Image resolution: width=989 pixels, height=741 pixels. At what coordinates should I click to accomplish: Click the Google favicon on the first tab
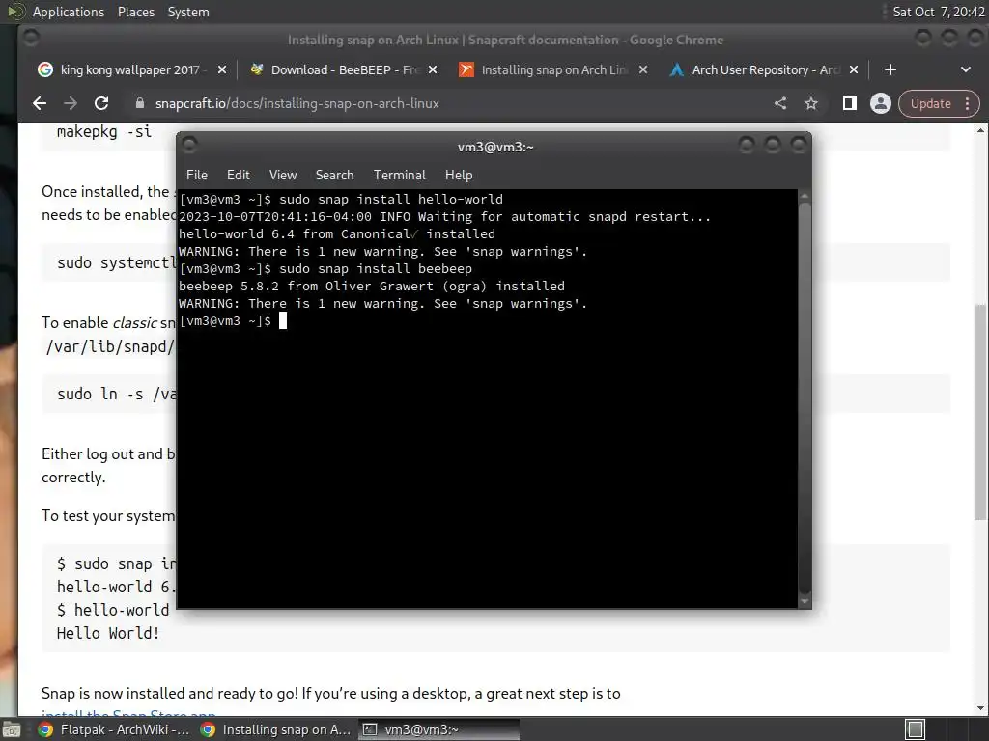[x=45, y=69]
